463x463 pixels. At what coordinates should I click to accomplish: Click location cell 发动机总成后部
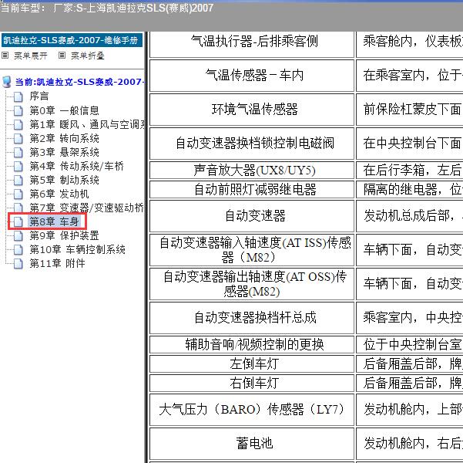pos(410,216)
